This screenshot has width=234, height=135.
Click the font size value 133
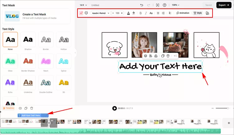(x=117, y=13)
